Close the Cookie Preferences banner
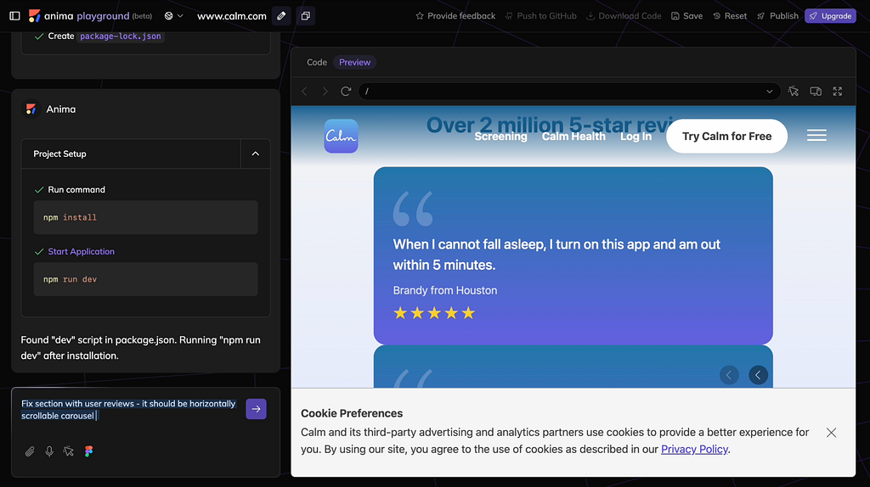 [x=831, y=433]
